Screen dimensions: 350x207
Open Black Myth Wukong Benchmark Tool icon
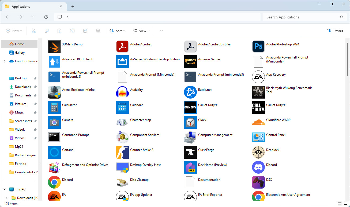tap(258, 92)
